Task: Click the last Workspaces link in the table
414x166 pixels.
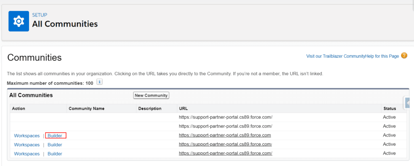Action: click(27, 153)
